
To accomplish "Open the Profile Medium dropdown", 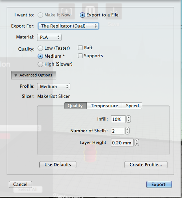I will 54,87.
